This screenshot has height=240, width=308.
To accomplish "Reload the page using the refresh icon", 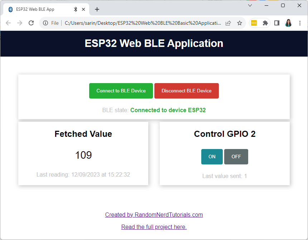I will pos(31,23).
